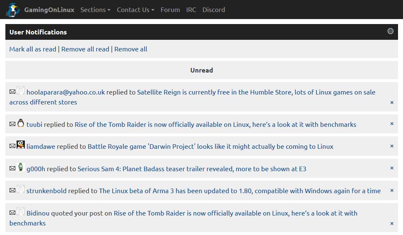This screenshot has height=235, width=403.
Task: Open the Arma 3 Linux beta article
Action: (239, 191)
